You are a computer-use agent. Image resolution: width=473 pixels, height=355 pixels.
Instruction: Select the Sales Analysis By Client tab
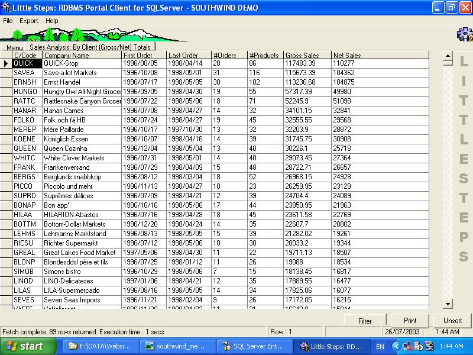click(90, 47)
